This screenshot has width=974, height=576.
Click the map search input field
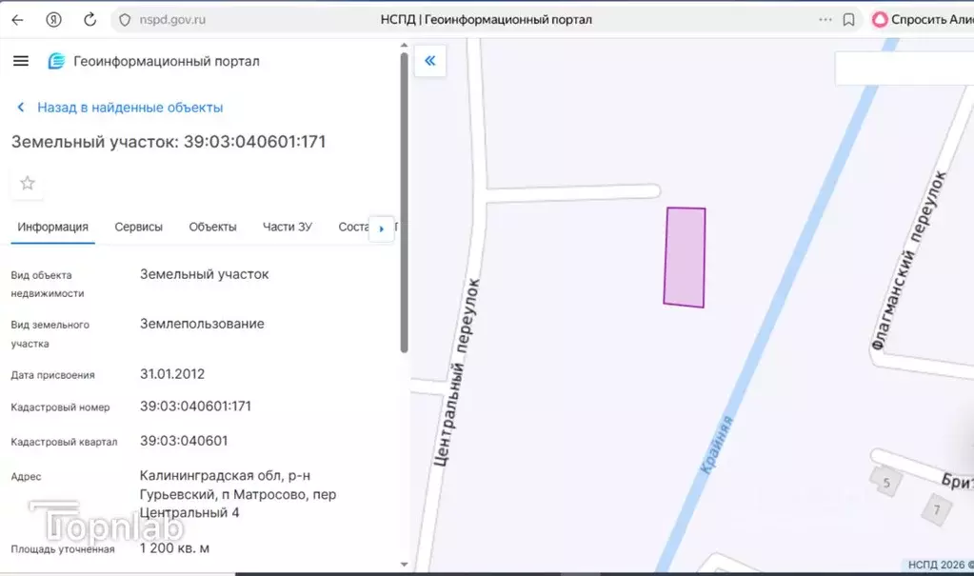[903, 69]
